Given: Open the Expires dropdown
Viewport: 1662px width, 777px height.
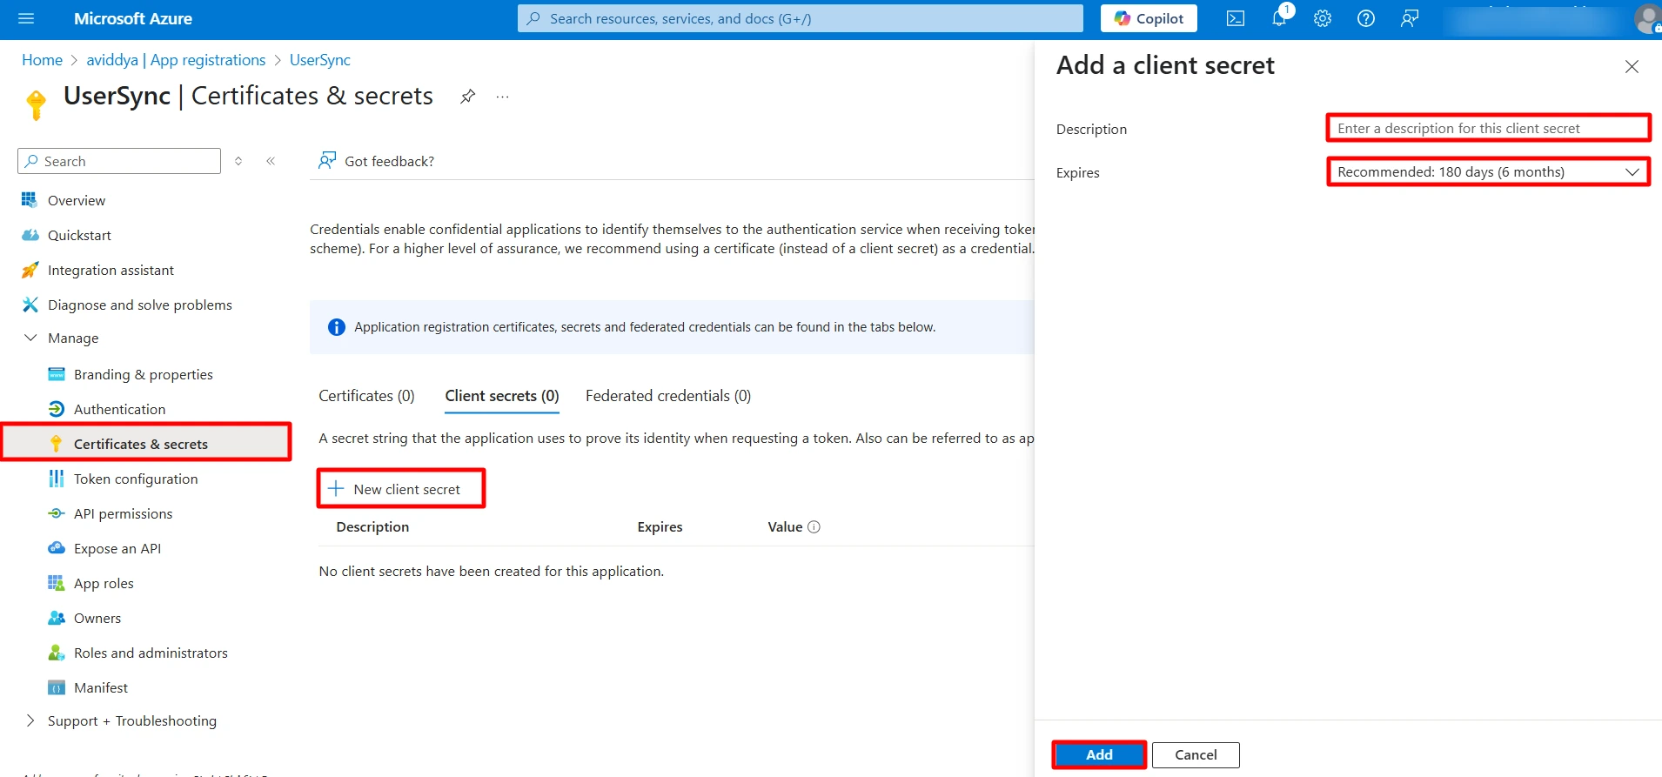Looking at the screenshot, I should (x=1488, y=171).
